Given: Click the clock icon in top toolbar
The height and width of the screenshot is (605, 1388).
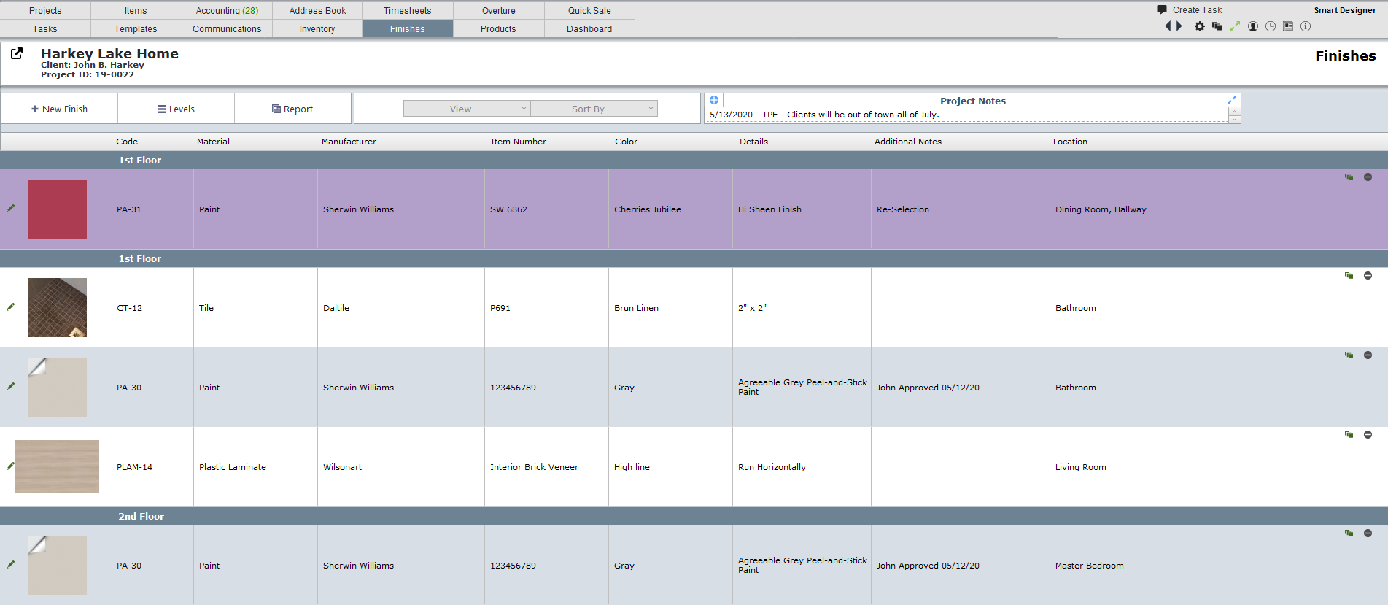Looking at the screenshot, I should pos(1271,26).
